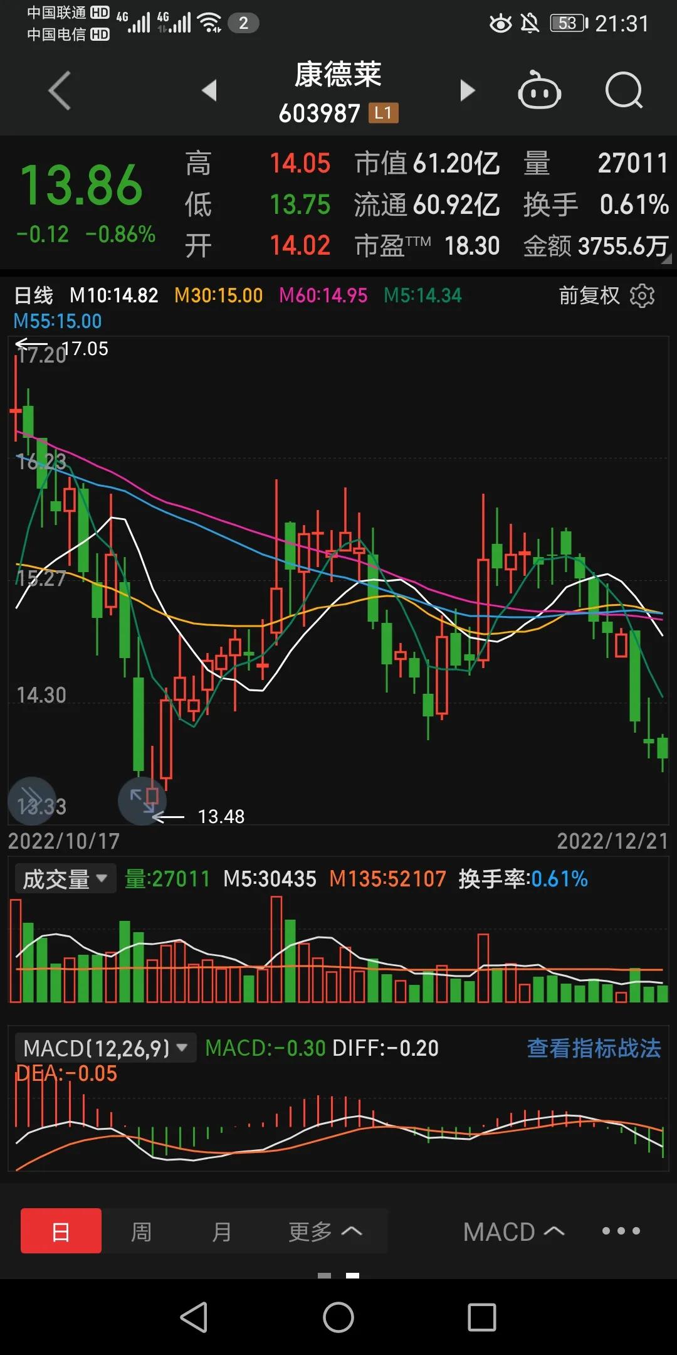Open the three-dot more options menu
Viewport: 677px width, 1355px height.
pyautogui.click(x=621, y=1231)
